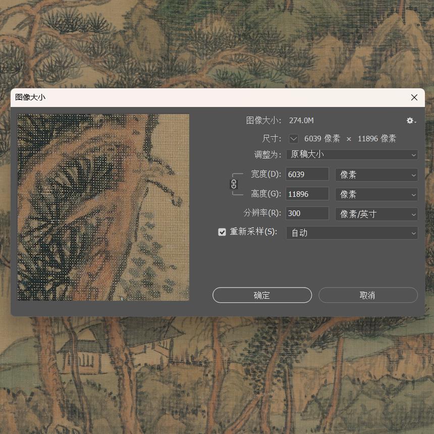Click the image preview thumbnail in dialog
Screen dimensions: 434x434
coord(103,207)
